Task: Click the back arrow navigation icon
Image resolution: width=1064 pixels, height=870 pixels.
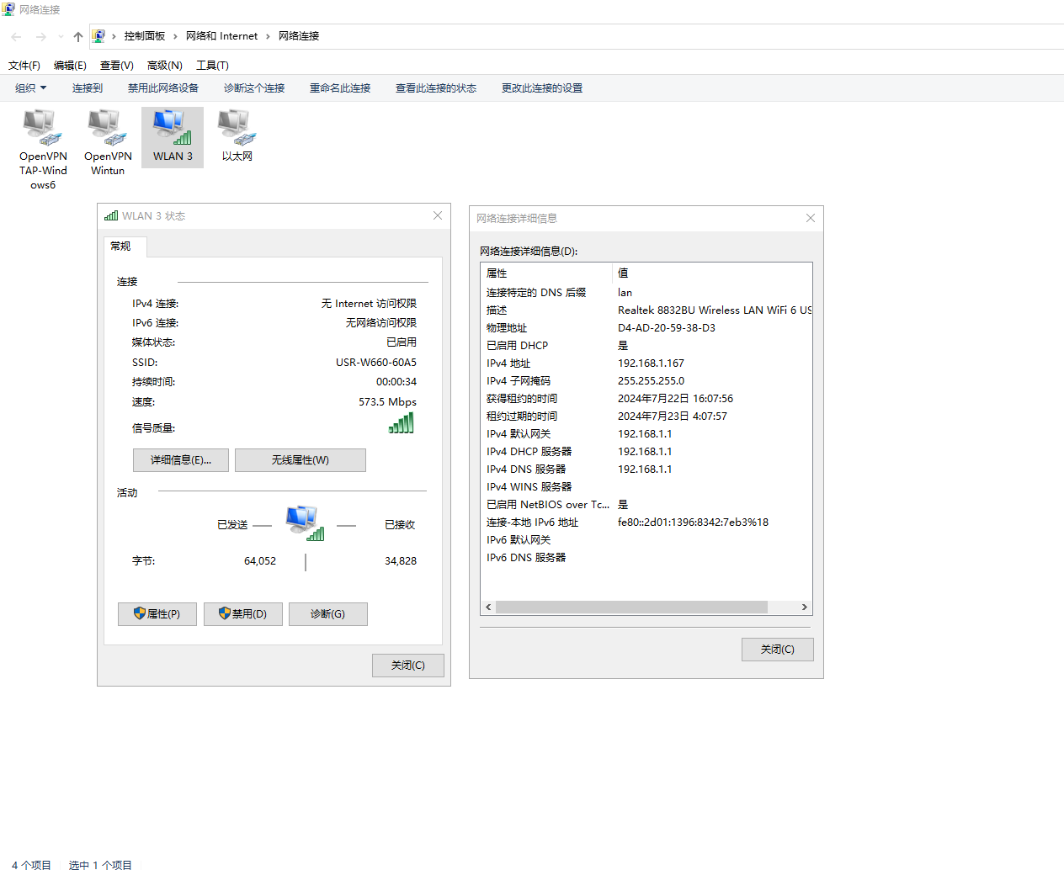Action: click(x=16, y=36)
